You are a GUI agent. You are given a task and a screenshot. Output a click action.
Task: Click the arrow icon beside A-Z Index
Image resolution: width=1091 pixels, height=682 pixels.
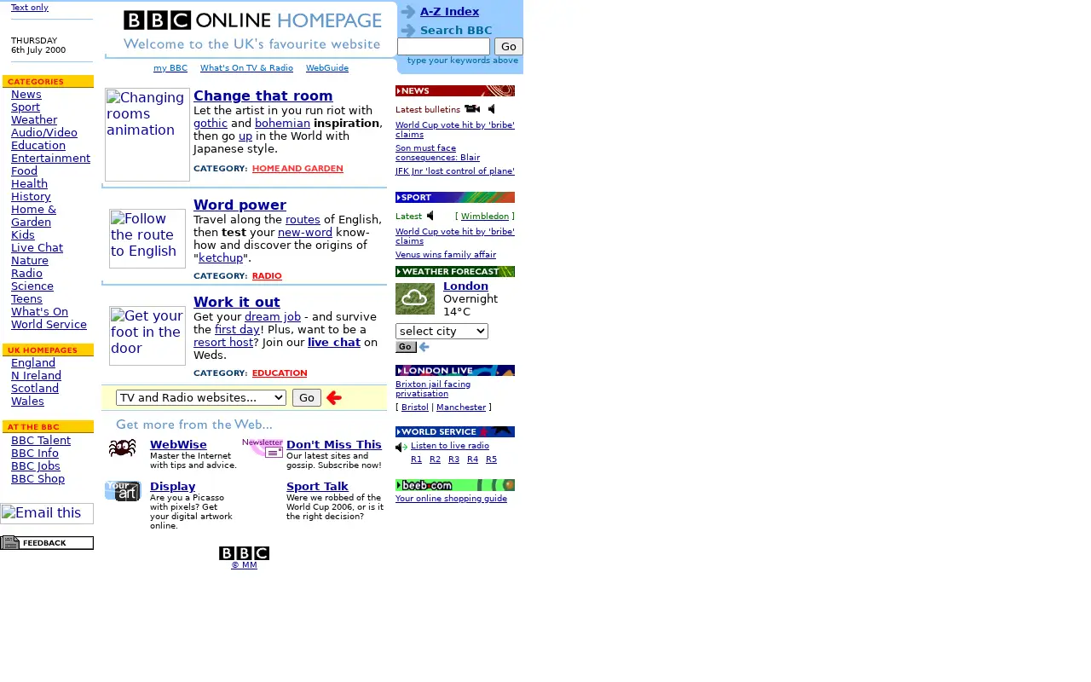point(408,12)
